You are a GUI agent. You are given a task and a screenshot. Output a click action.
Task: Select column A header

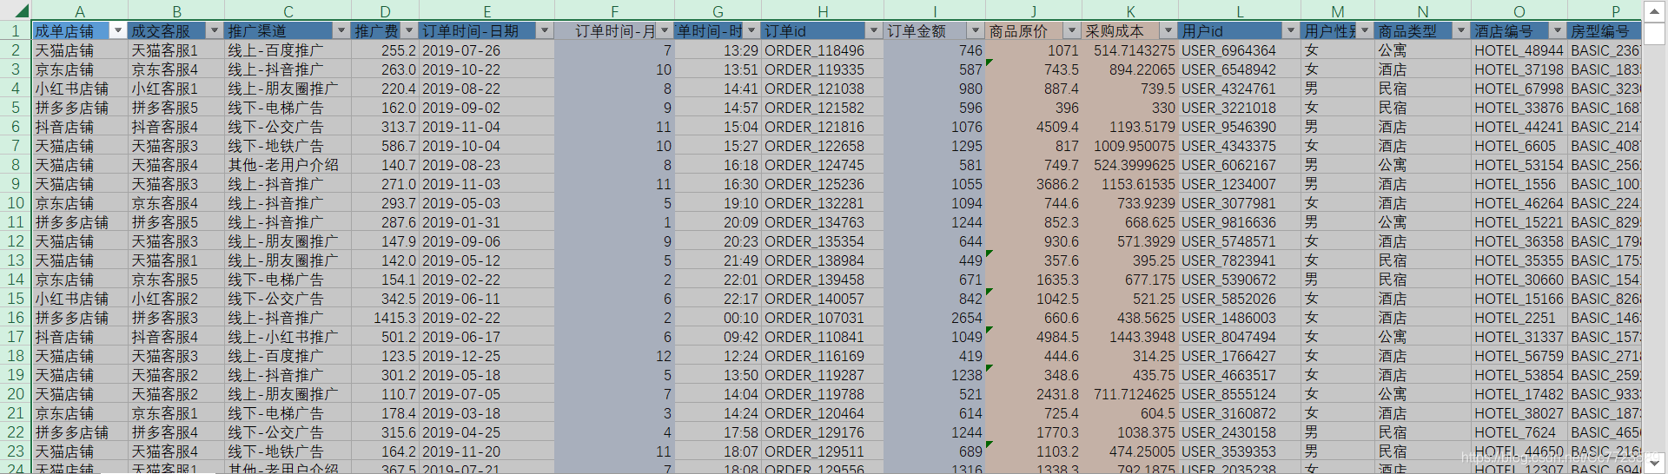pos(80,11)
